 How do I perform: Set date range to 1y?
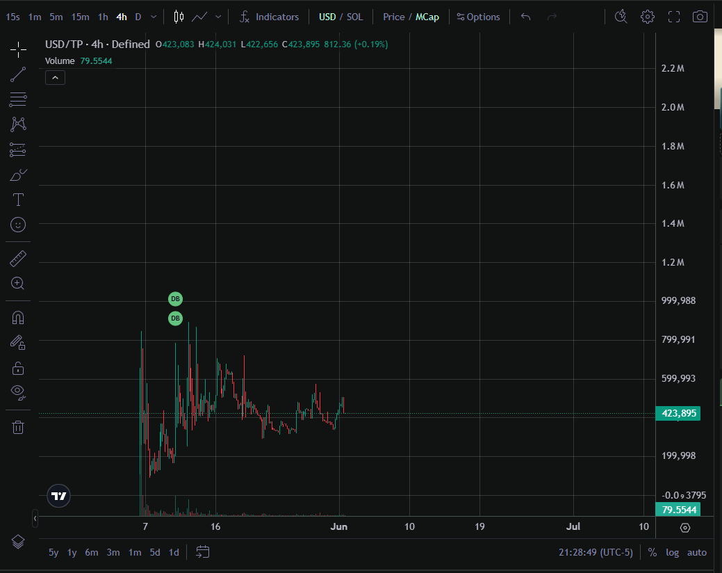[x=72, y=552]
